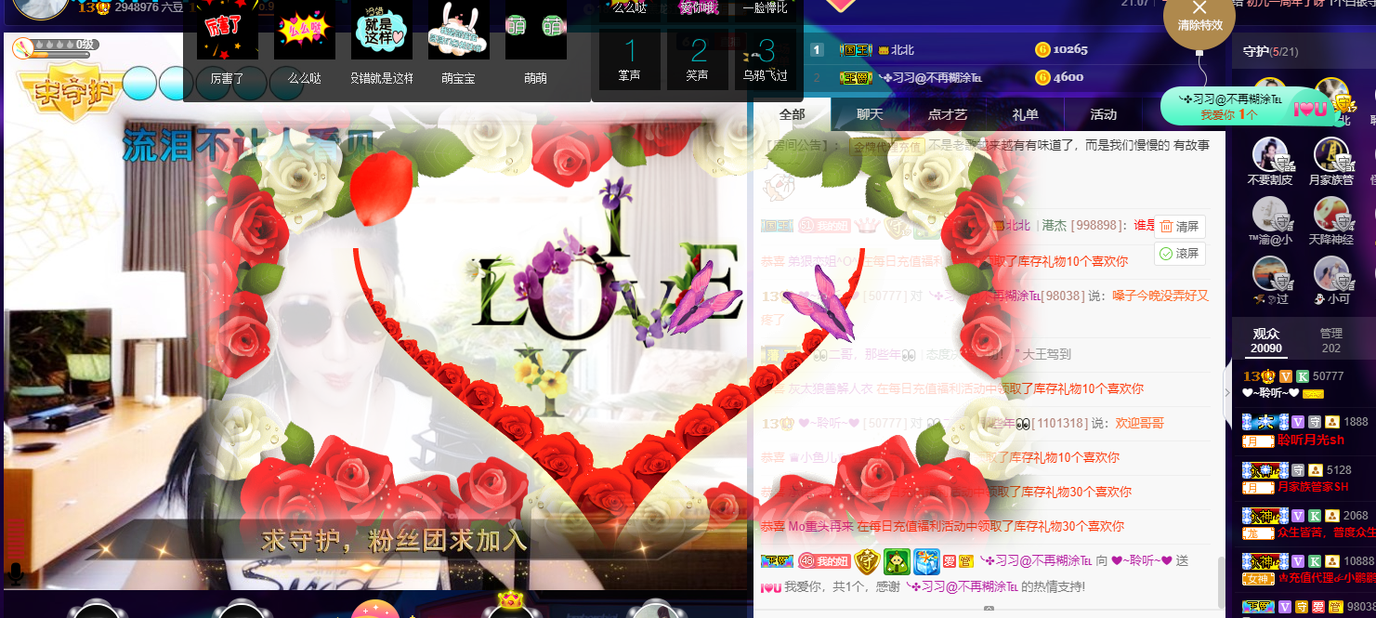1376x618 pixels.
Task: Switch to the 管理 managers tab
Action: tap(1331, 341)
